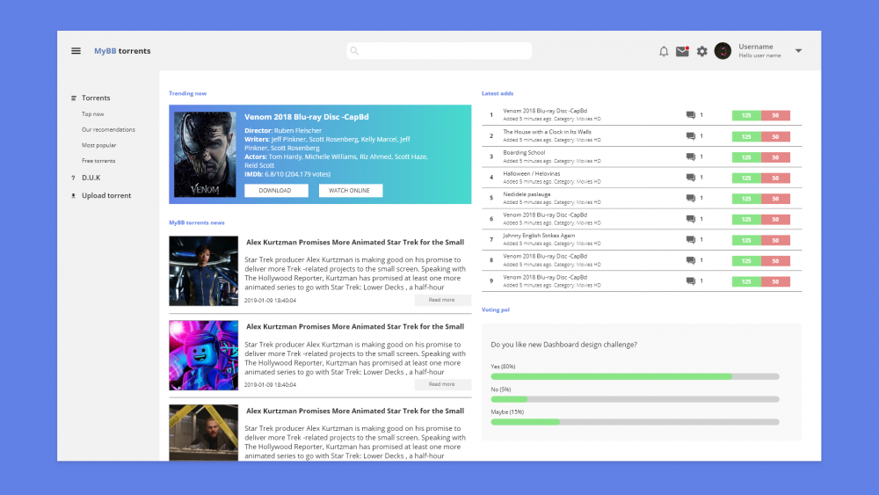Click comments icon on The House with a Clock row
The image size is (879, 495).
coord(691,136)
